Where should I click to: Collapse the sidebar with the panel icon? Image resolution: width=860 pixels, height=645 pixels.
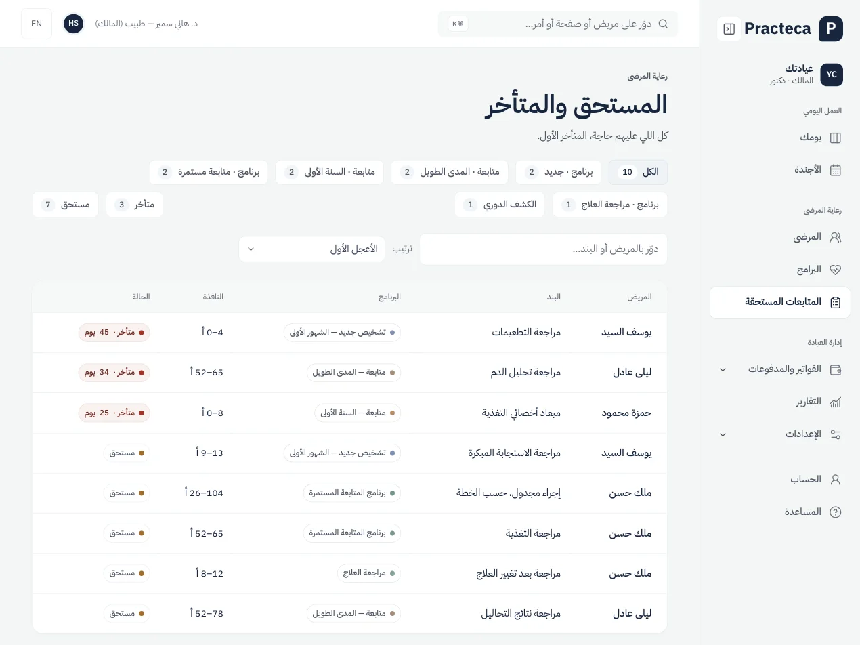[729, 28]
